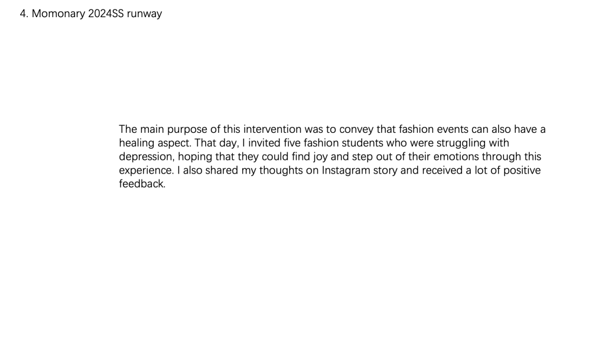Click the word "convey" in the paragraph
Image resolution: width=605 pixels, height=340 pixels.
[356, 129]
